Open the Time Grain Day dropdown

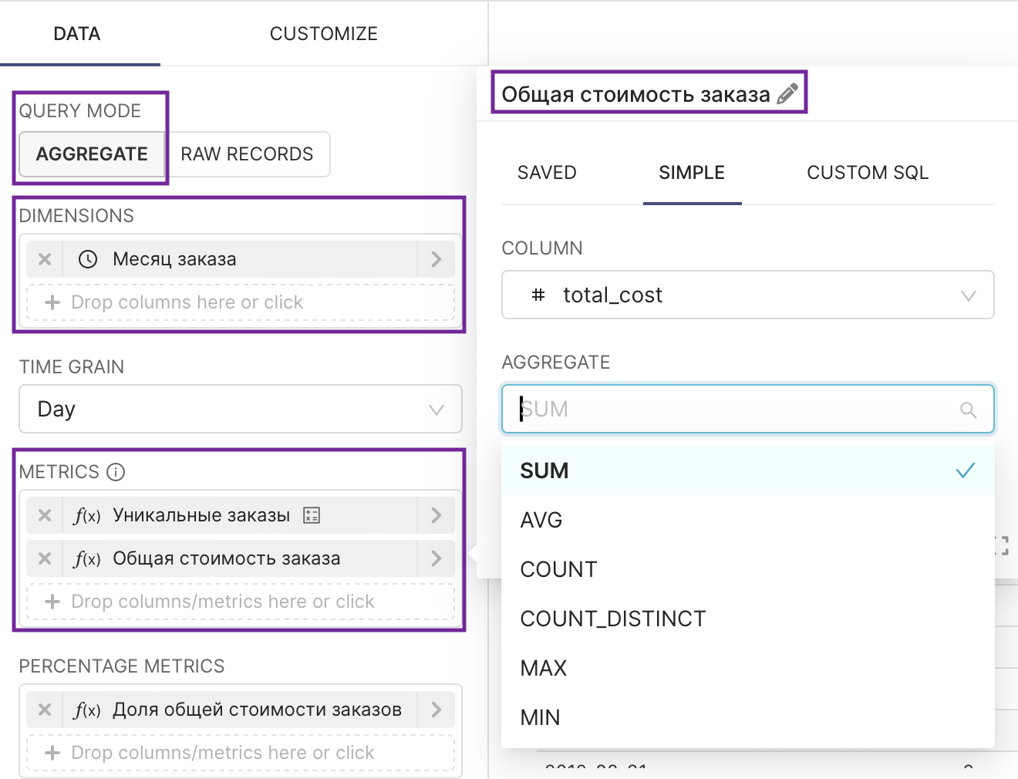[240, 409]
